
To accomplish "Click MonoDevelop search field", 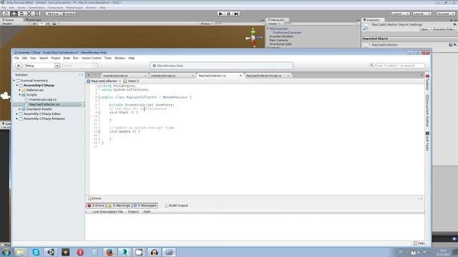I will click(x=396, y=66).
